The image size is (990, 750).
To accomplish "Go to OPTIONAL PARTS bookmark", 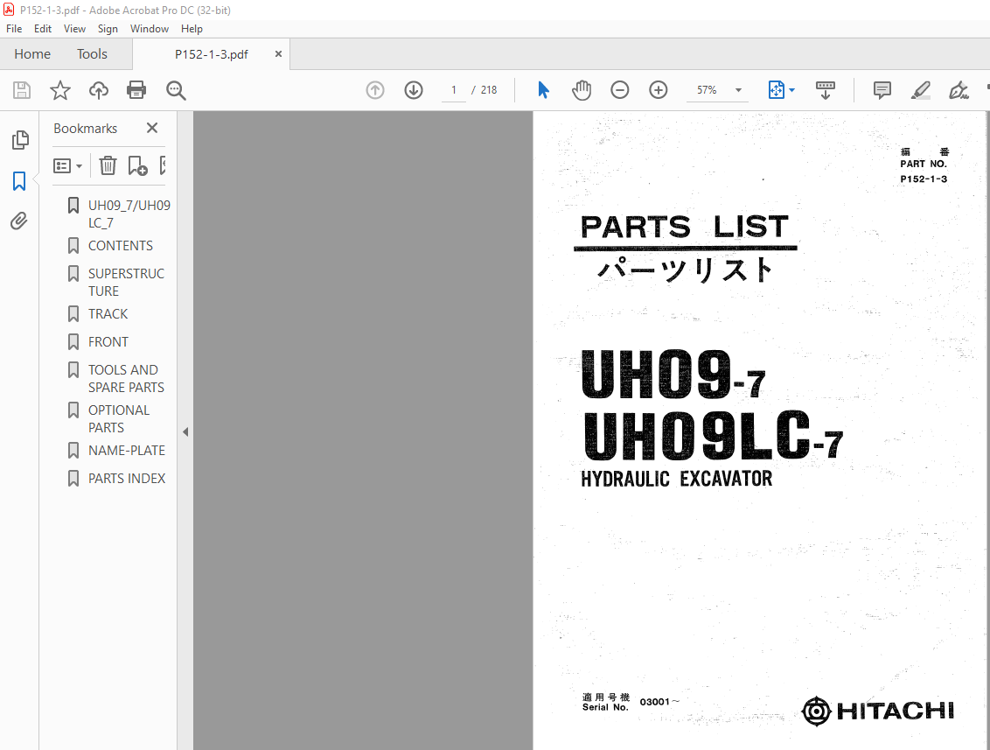I will coord(119,419).
